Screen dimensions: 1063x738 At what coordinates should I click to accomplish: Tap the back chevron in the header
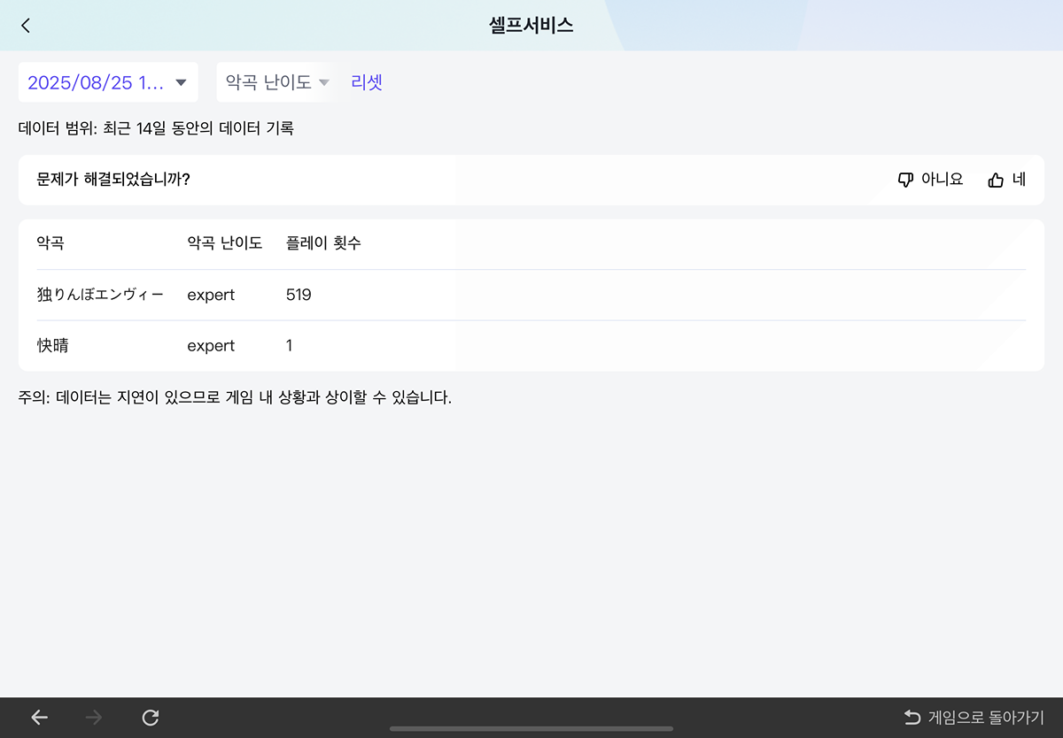pyautogui.click(x=26, y=26)
